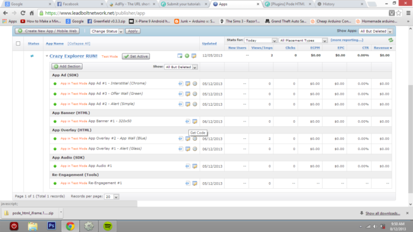
Task: Click the clock icon on App Ad #3 row
Action: (x=195, y=94)
